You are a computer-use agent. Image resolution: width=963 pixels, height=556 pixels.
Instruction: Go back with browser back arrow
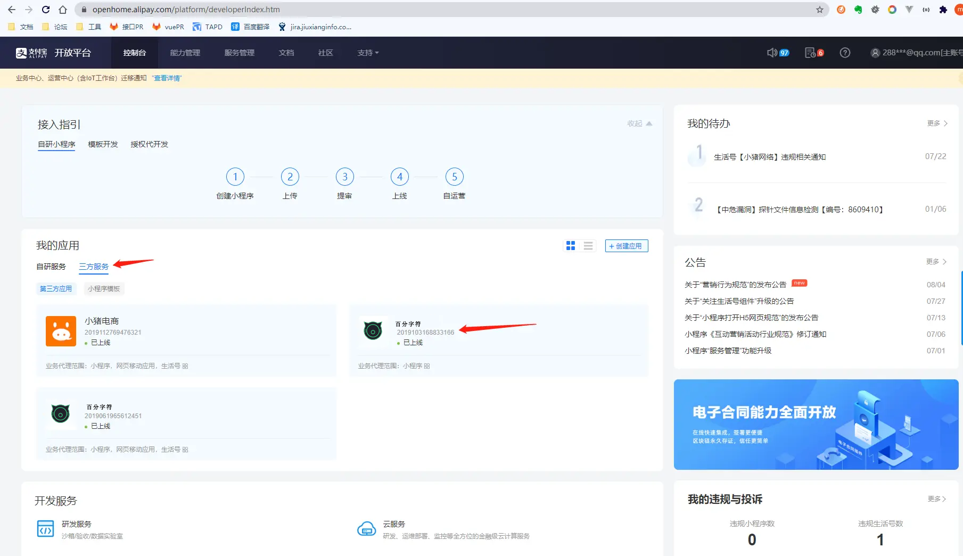[11, 10]
